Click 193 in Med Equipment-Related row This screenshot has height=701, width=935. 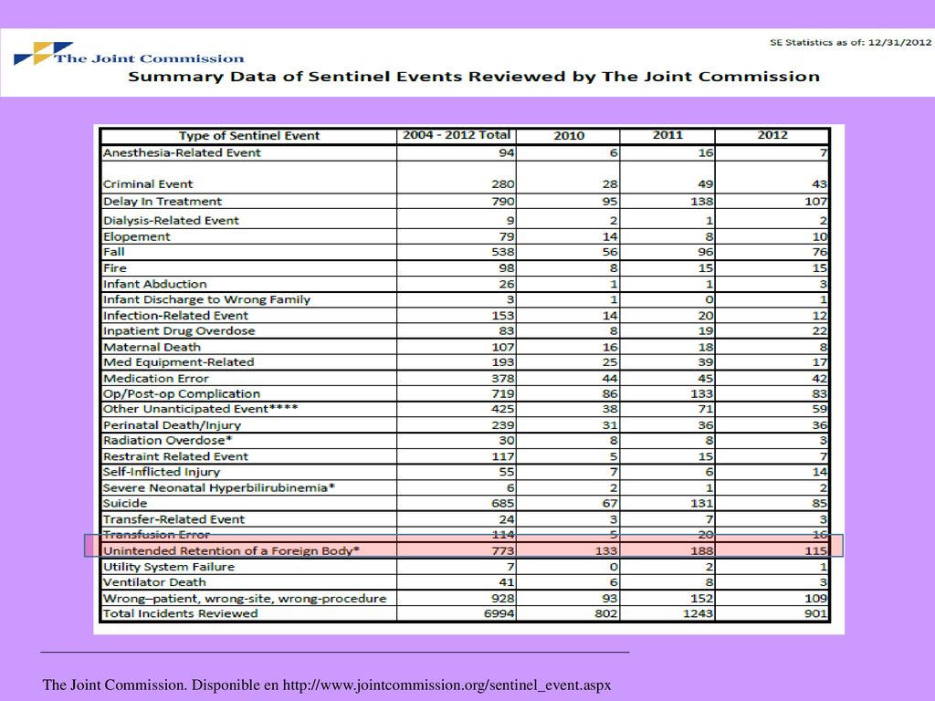click(x=503, y=361)
